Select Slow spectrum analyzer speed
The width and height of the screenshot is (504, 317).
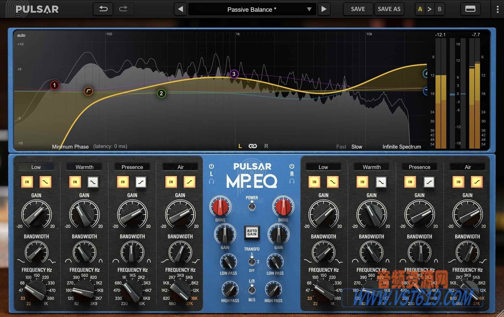point(356,147)
